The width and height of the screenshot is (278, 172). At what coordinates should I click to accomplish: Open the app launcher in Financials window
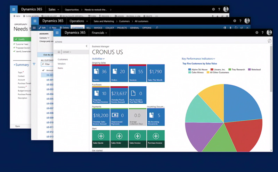(57, 33)
